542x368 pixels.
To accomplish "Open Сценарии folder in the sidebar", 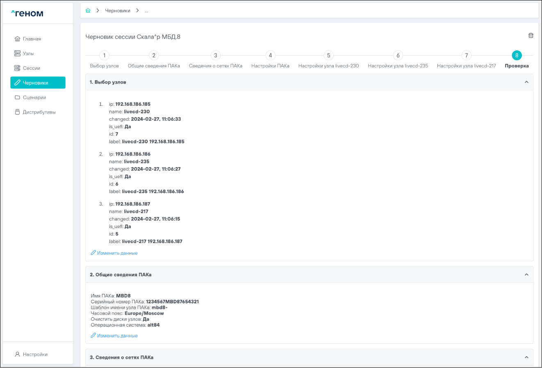I will (x=34, y=97).
